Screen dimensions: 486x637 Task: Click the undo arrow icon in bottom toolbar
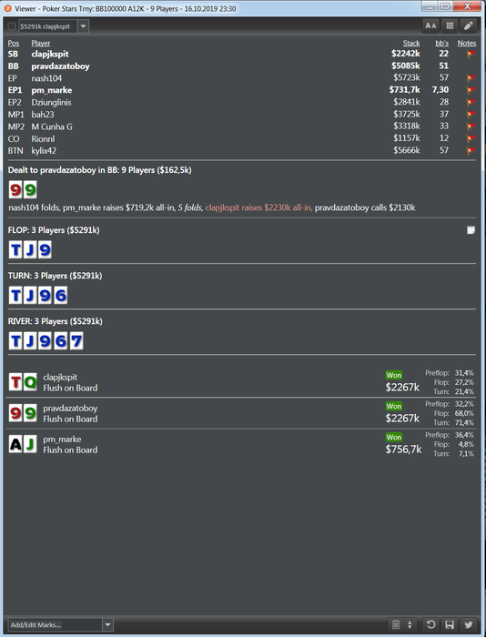pos(430,624)
